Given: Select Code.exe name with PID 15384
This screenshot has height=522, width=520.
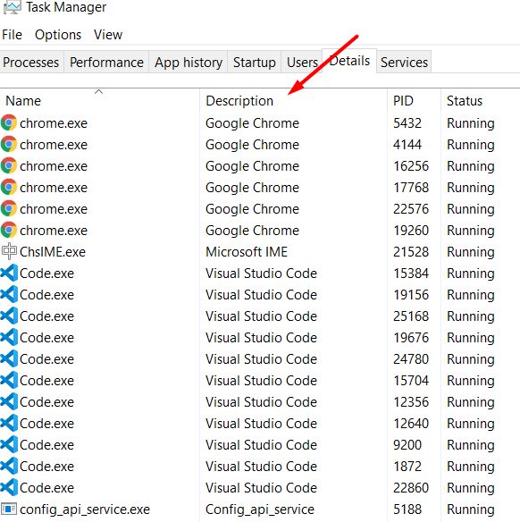Looking at the screenshot, I should pyautogui.click(x=47, y=274).
